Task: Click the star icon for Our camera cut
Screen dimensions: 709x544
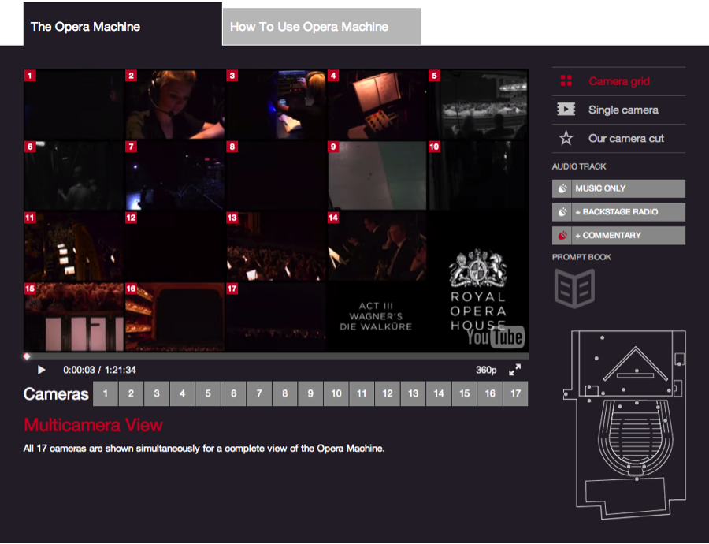Action: pyautogui.click(x=566, y=138)
